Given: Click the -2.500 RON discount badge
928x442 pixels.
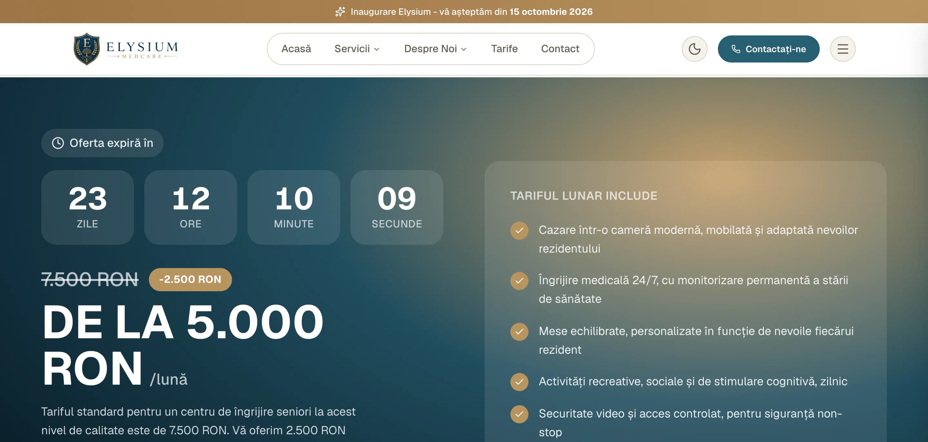Looking at the screenshot, I should [x=190, y=279].
